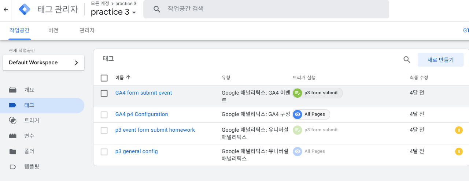Switch to the 작업공간 tab
Screen dimensions: 469x181
click(20, 30)
